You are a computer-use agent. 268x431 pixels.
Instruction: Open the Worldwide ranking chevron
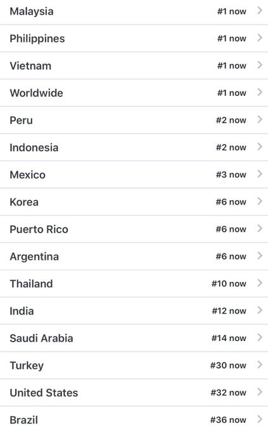(x=260, y=93)
